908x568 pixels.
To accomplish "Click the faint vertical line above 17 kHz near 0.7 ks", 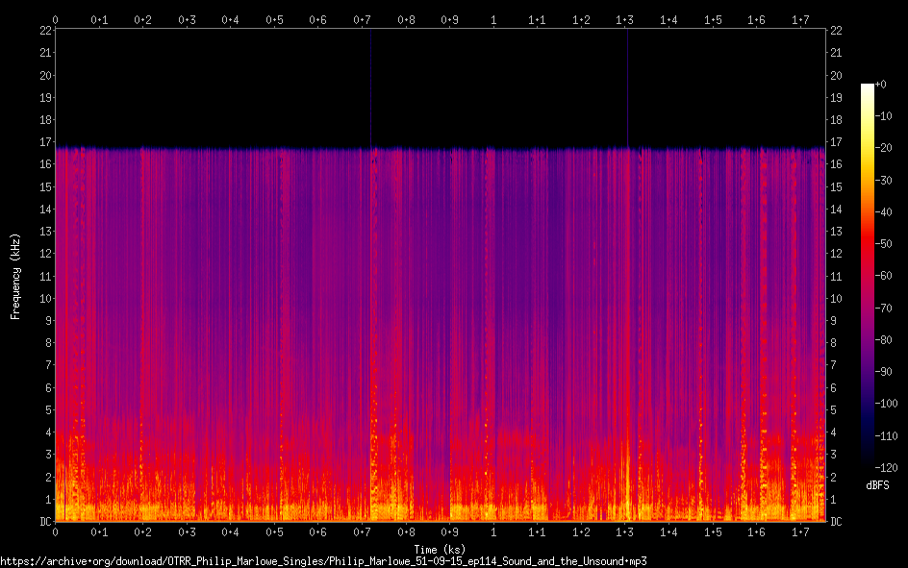I will [370, 86].
